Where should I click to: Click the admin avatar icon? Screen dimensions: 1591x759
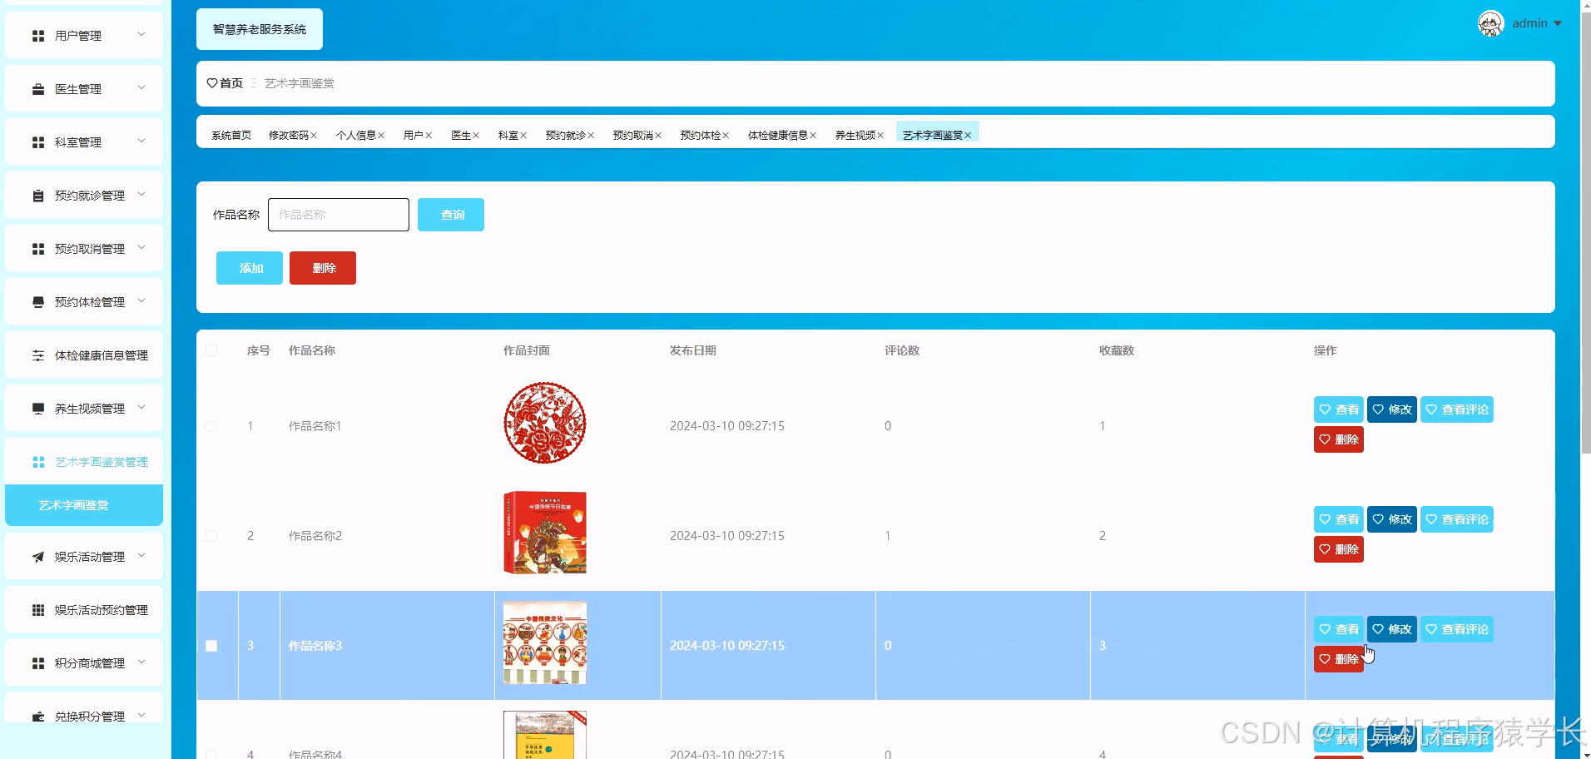pyautogui.click(x=1490, y=23)
